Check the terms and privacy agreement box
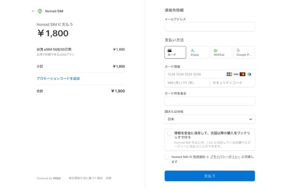The image size is (282, 188). click(x=167, y=157)
